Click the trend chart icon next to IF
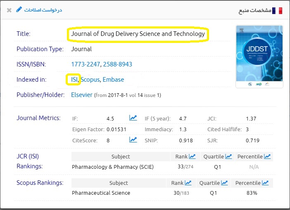This screenshot has width=290, height=210. 133,118
